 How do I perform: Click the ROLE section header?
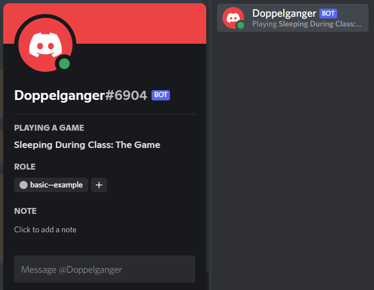click(25, 166)
